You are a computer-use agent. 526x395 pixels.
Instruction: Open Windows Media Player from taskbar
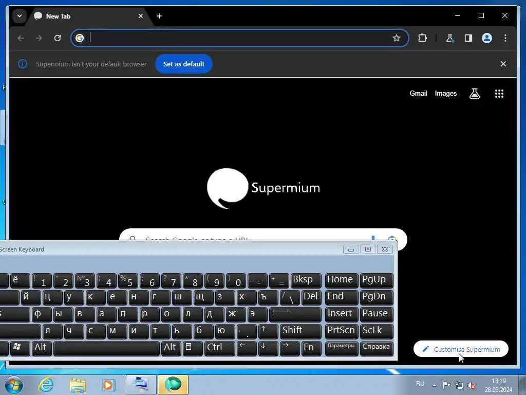108,385
